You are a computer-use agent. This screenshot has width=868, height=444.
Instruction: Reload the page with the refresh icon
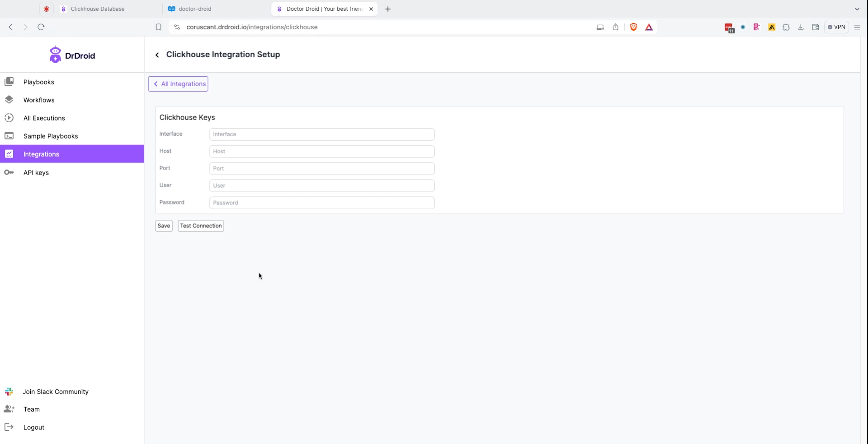point(41,27)
